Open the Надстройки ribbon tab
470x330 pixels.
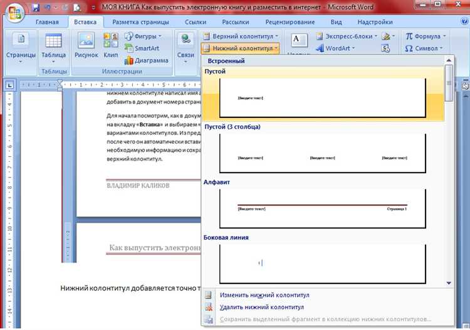pos(375,22)
